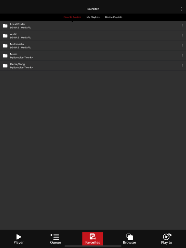Open the Music folder on MyBookLive-Twonky
The image size is (186, 248).
(x=93, y=56)
